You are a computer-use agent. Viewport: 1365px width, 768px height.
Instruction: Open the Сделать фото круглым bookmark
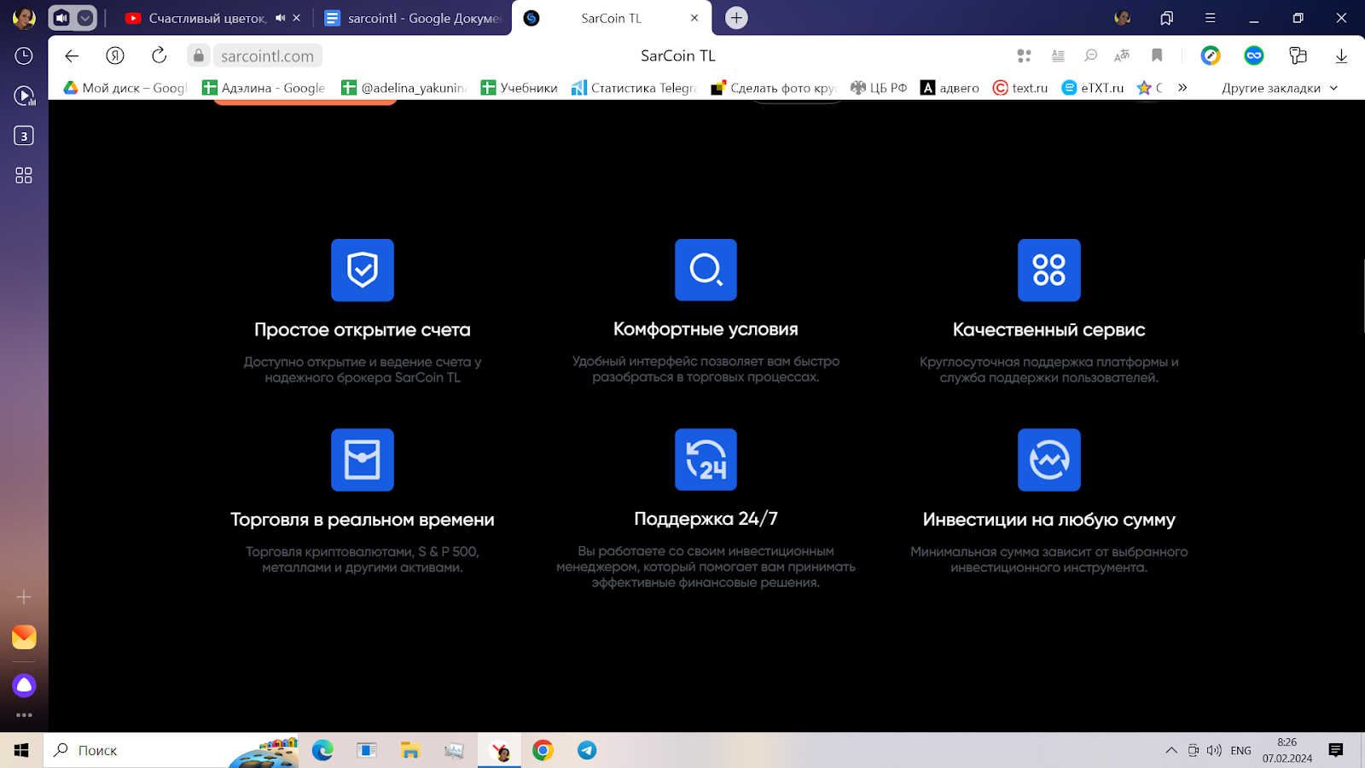pos(774,88)
